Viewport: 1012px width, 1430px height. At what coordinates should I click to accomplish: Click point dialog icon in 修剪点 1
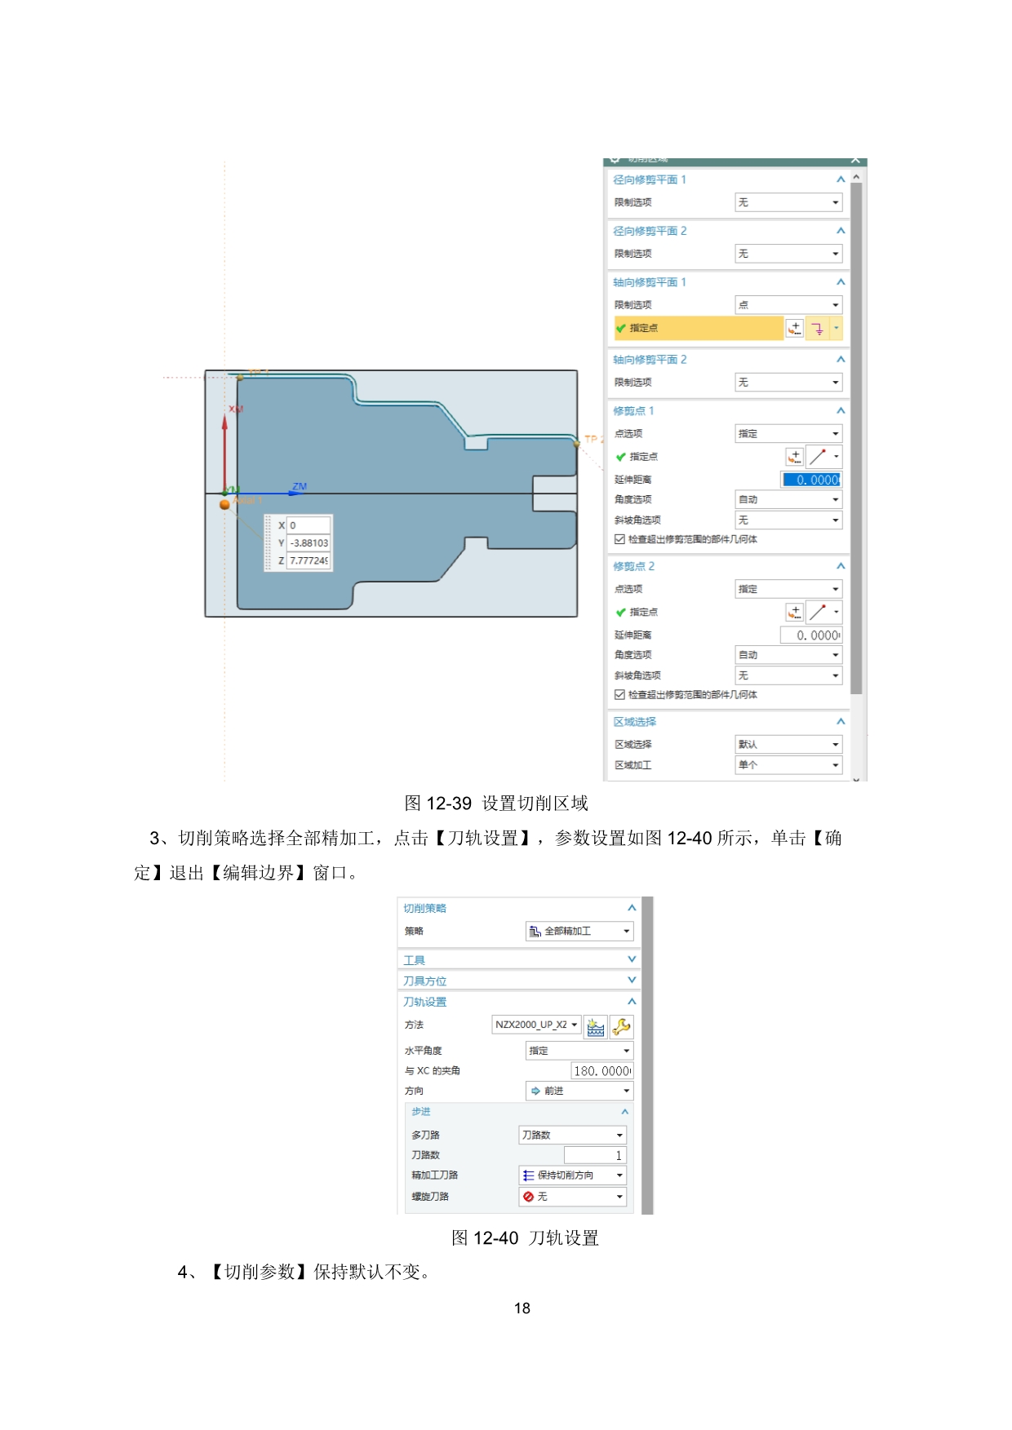[x=794, y=457]
